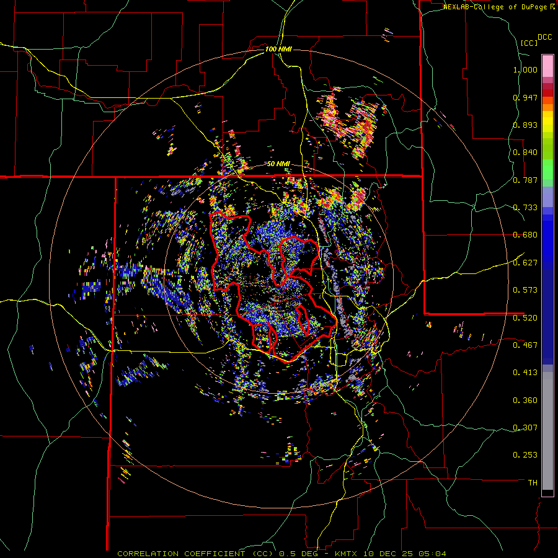
Task: Select the 0.573 scale value
Action: pyautogui.click(x=525, y=290)
